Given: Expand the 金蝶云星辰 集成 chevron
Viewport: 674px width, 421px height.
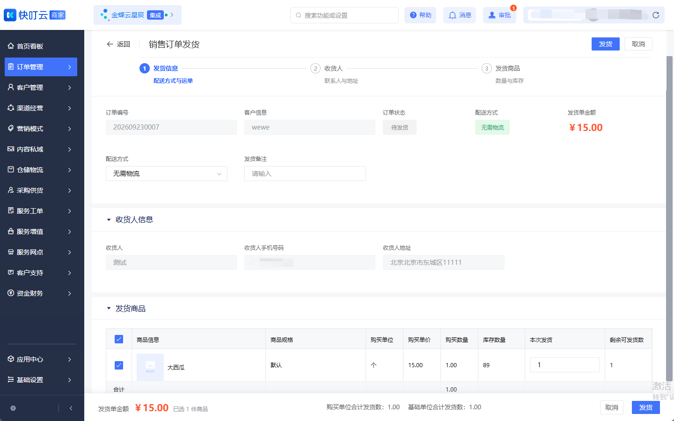Looking at the screenshot, I should click(172, 15).
